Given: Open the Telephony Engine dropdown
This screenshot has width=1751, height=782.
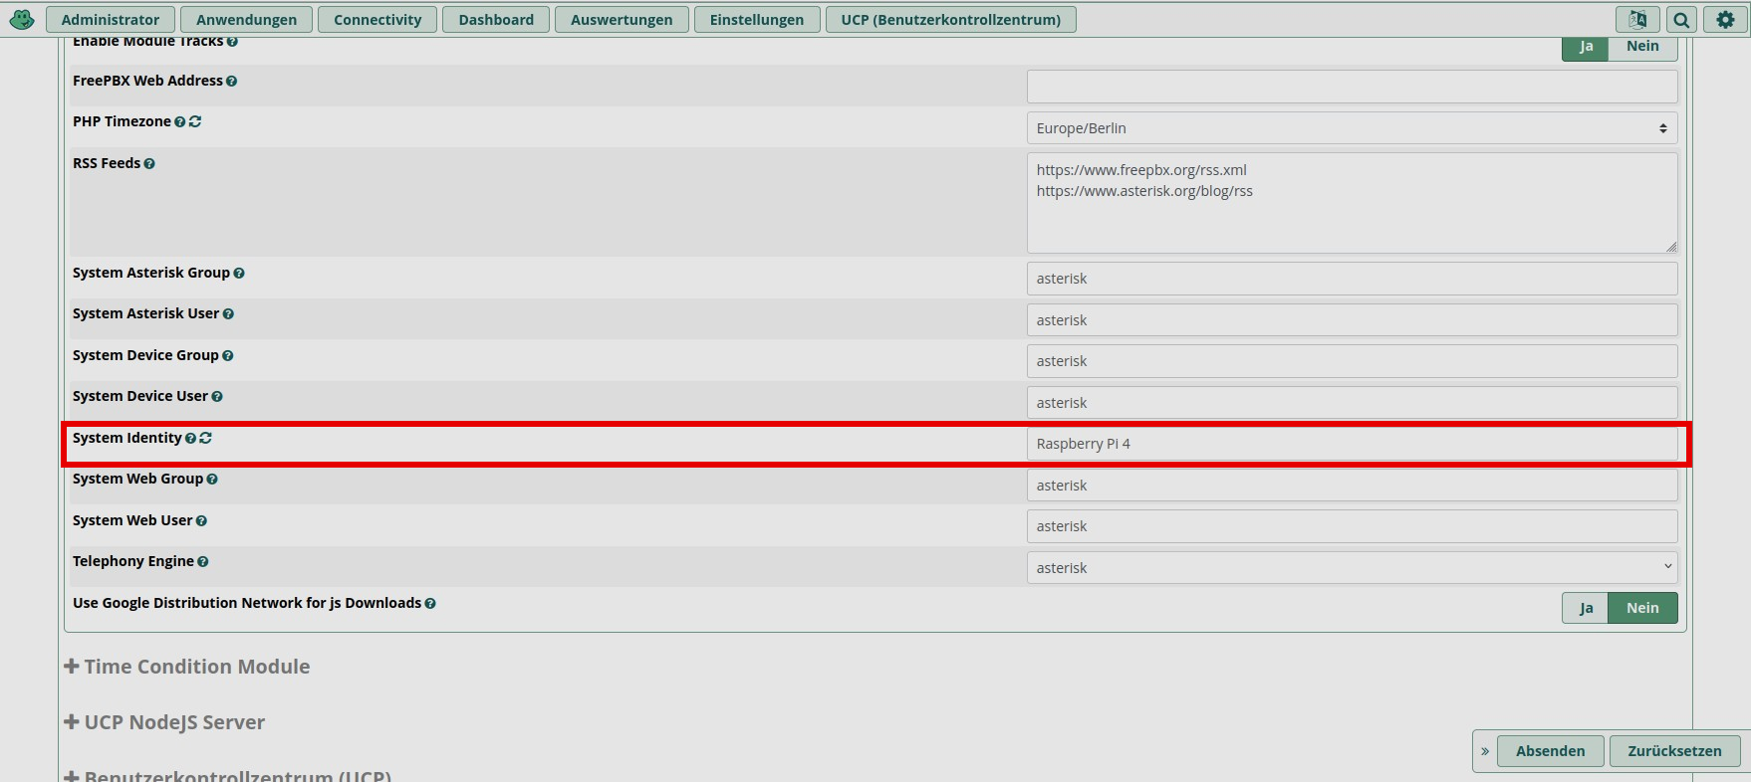Looking at the screenshot, I should click(1352, 568).
